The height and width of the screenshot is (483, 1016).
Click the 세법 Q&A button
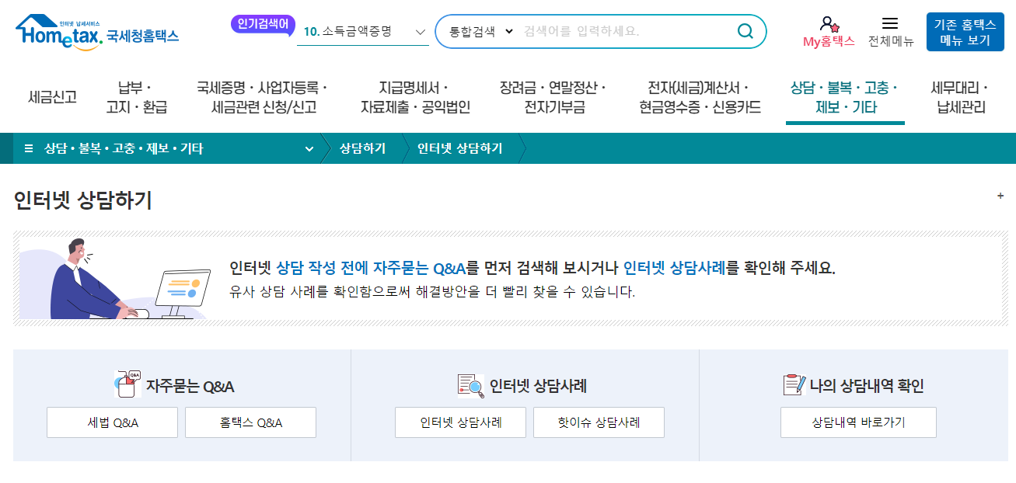[112, 422]
